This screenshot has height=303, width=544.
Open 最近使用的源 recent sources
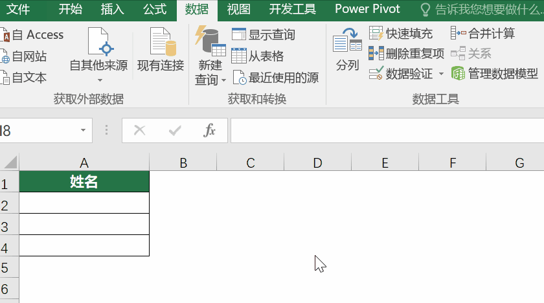pyautogui.click(x=276, y=78)
